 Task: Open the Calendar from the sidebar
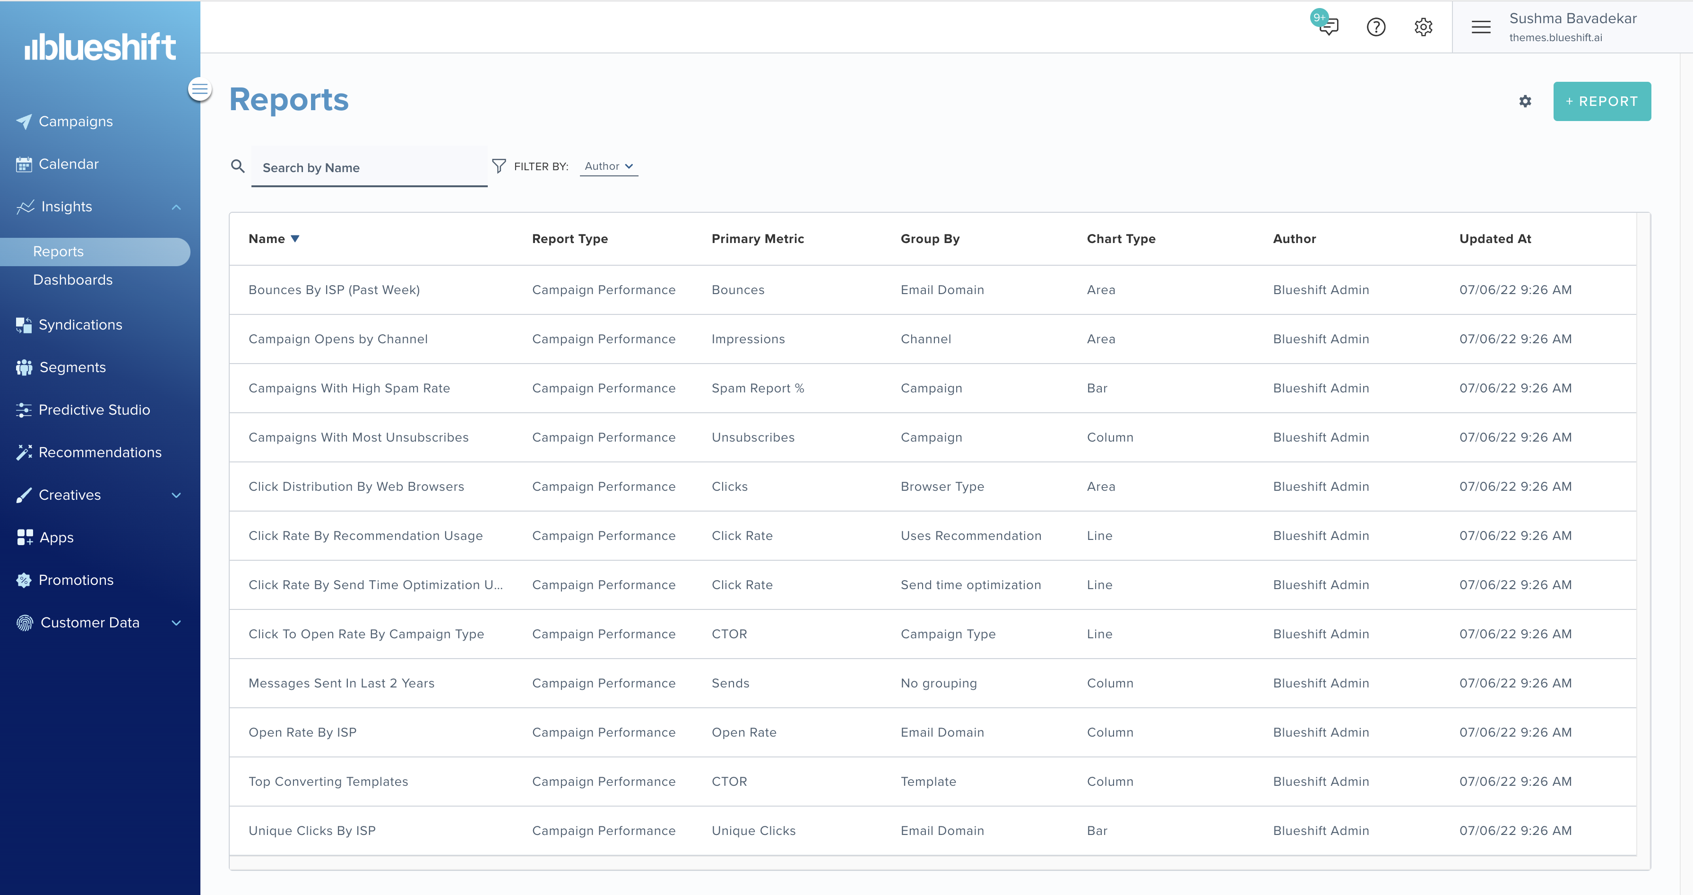tap(69, 164)
